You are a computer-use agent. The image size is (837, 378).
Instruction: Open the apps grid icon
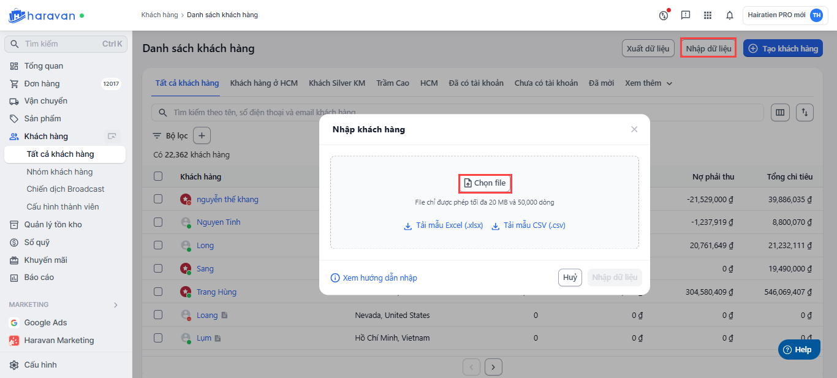[708, 15]
